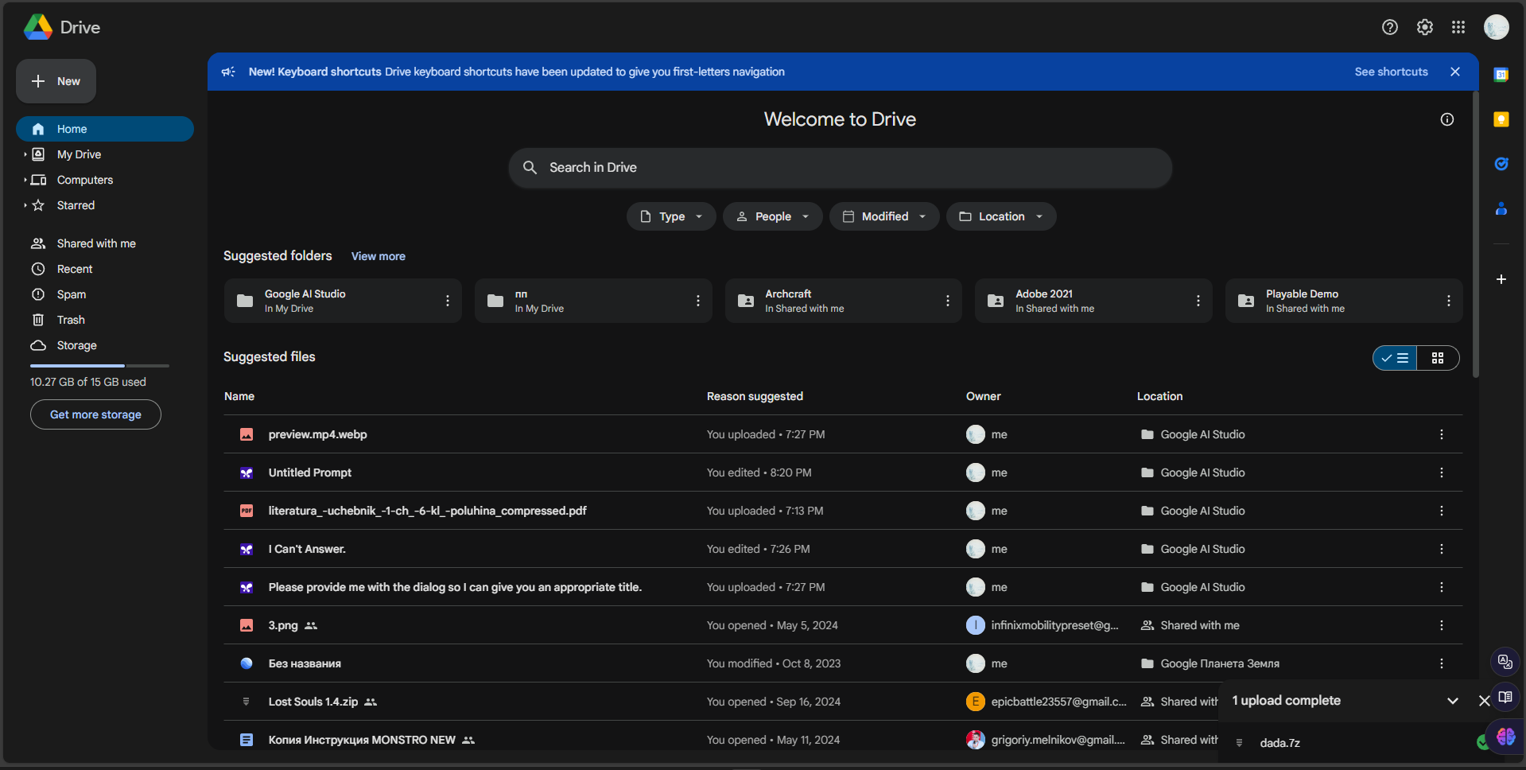Image resolution: width=1526 pixels, height=770 pixels.
Task: Switch to grid layout view
Action: [1438, 358]
